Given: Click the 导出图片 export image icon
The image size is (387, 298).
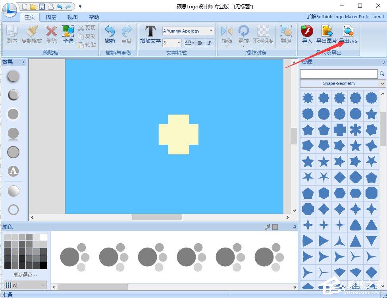Looking at the screenshot, I should pyautogui.click(x=327, y=31).
